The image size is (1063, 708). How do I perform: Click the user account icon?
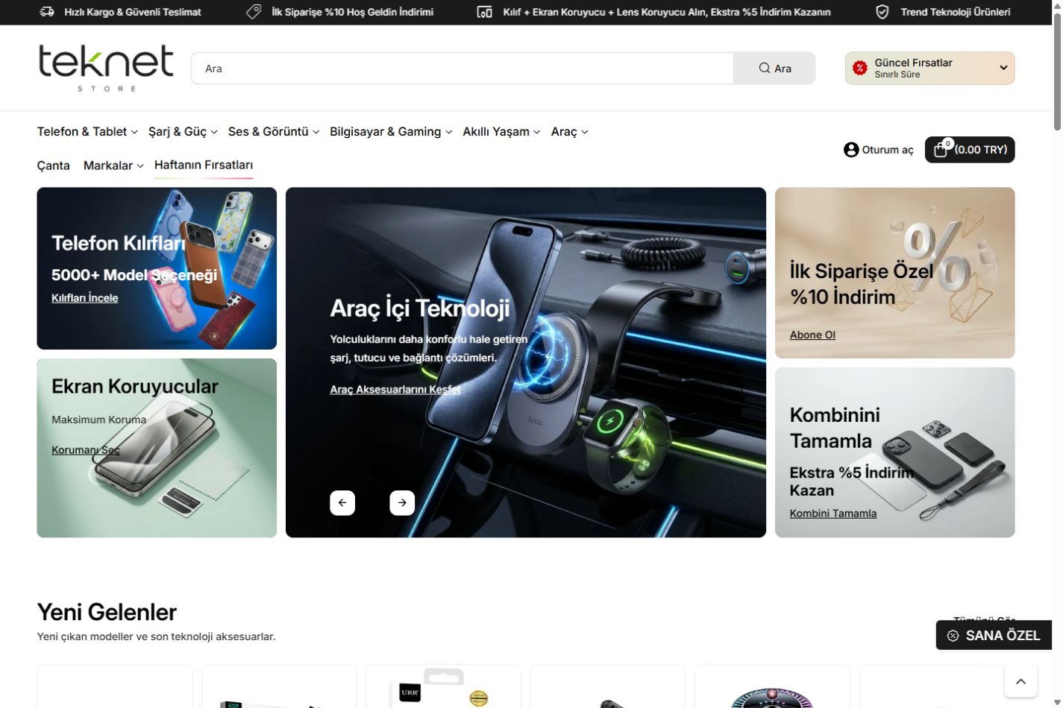pyautogui.click(x=851, y=150)
